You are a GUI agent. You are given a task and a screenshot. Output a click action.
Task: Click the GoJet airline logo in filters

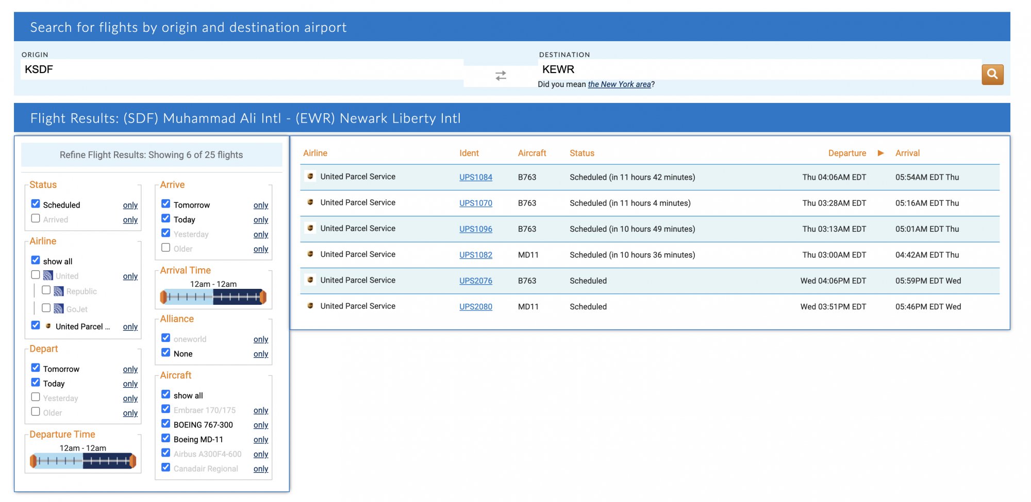tap(59, 309)
